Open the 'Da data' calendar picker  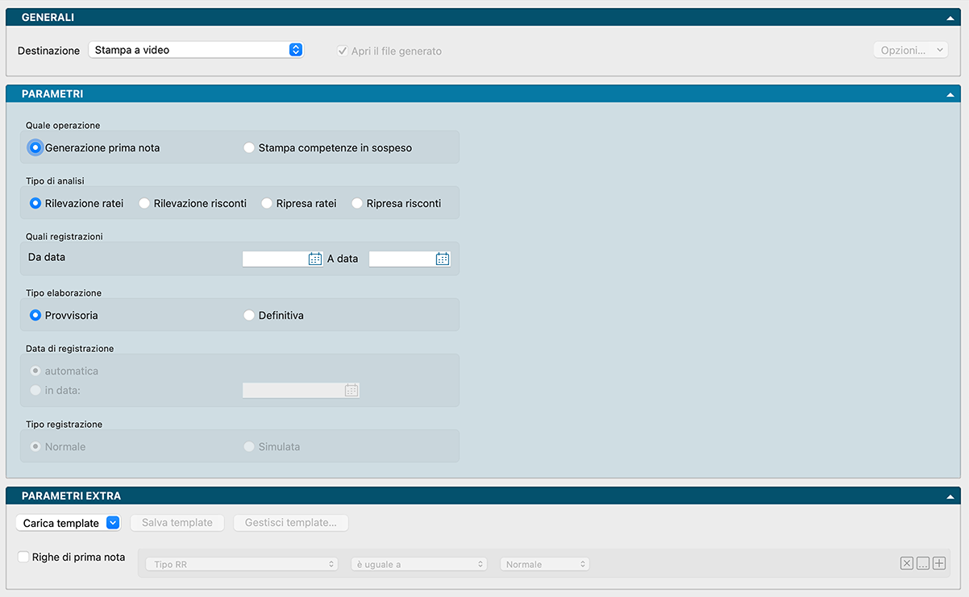315,259
